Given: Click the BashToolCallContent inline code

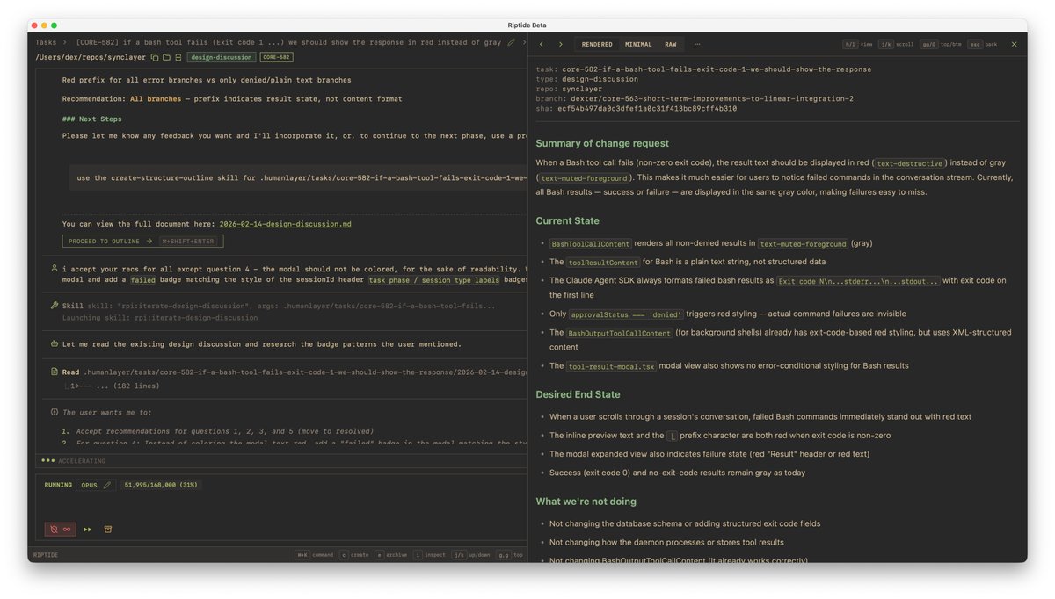Looking at the screenshot, I should (591, 243).
